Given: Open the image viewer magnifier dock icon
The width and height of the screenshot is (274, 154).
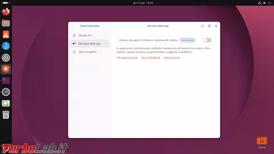Looking at the screenshot, I should tap(6, 103).
